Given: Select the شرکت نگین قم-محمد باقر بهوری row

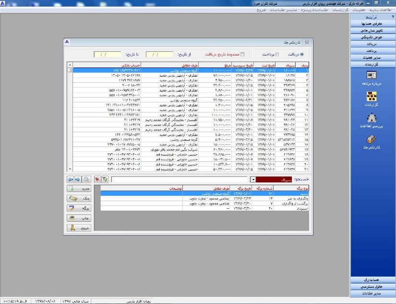Looking at the screenshot, I should tap(191, 149).
